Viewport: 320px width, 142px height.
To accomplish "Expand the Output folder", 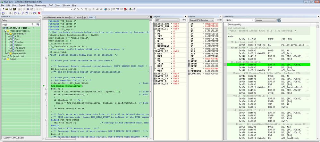I will click(x=5, y=59).
